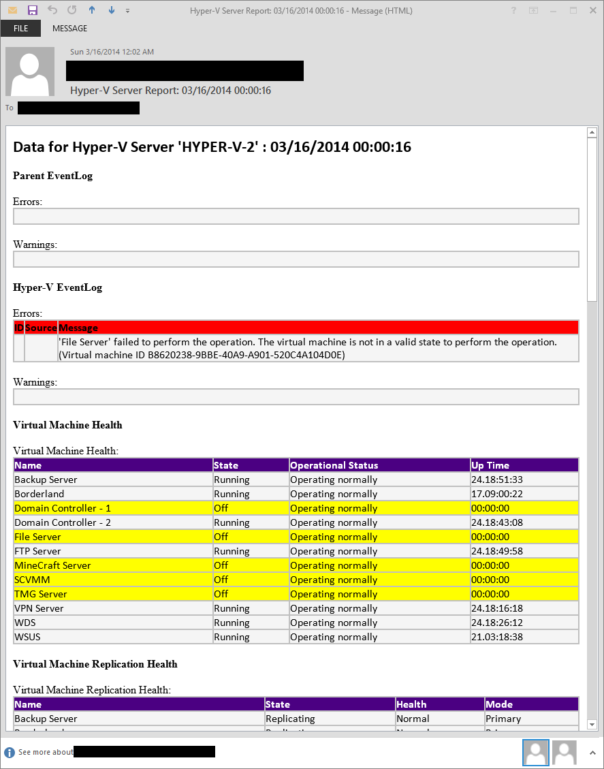Viewport: 604px width, 769px height.
Task: Click scrollbar up arrow in message body
Action: (592, 132)
